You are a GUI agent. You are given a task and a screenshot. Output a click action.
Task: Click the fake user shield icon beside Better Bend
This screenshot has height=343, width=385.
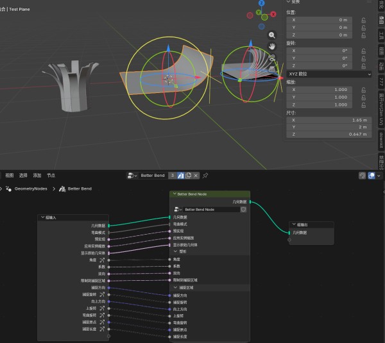coord(180,175)
